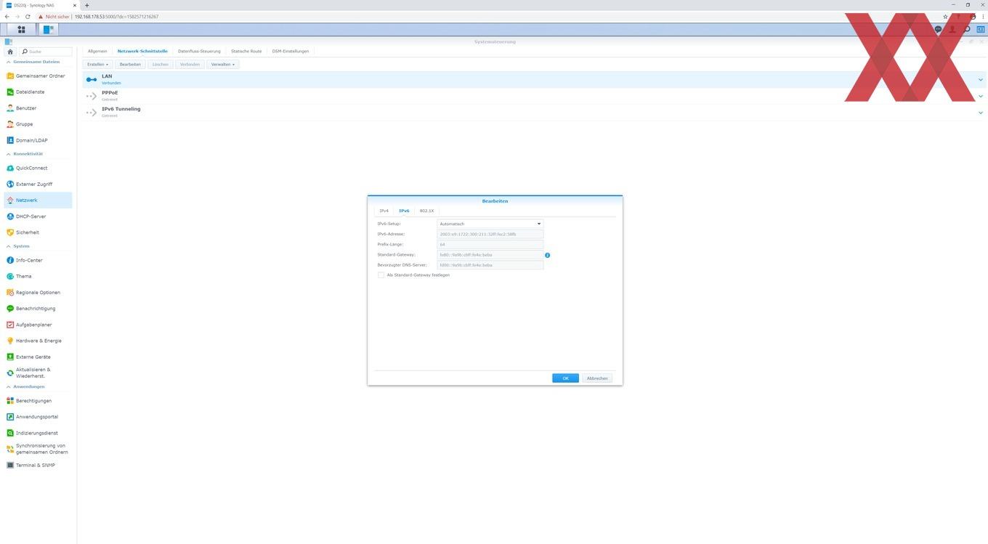Click the Suche search field
This screenshot has height=544, width=988.
pos(46,52)
